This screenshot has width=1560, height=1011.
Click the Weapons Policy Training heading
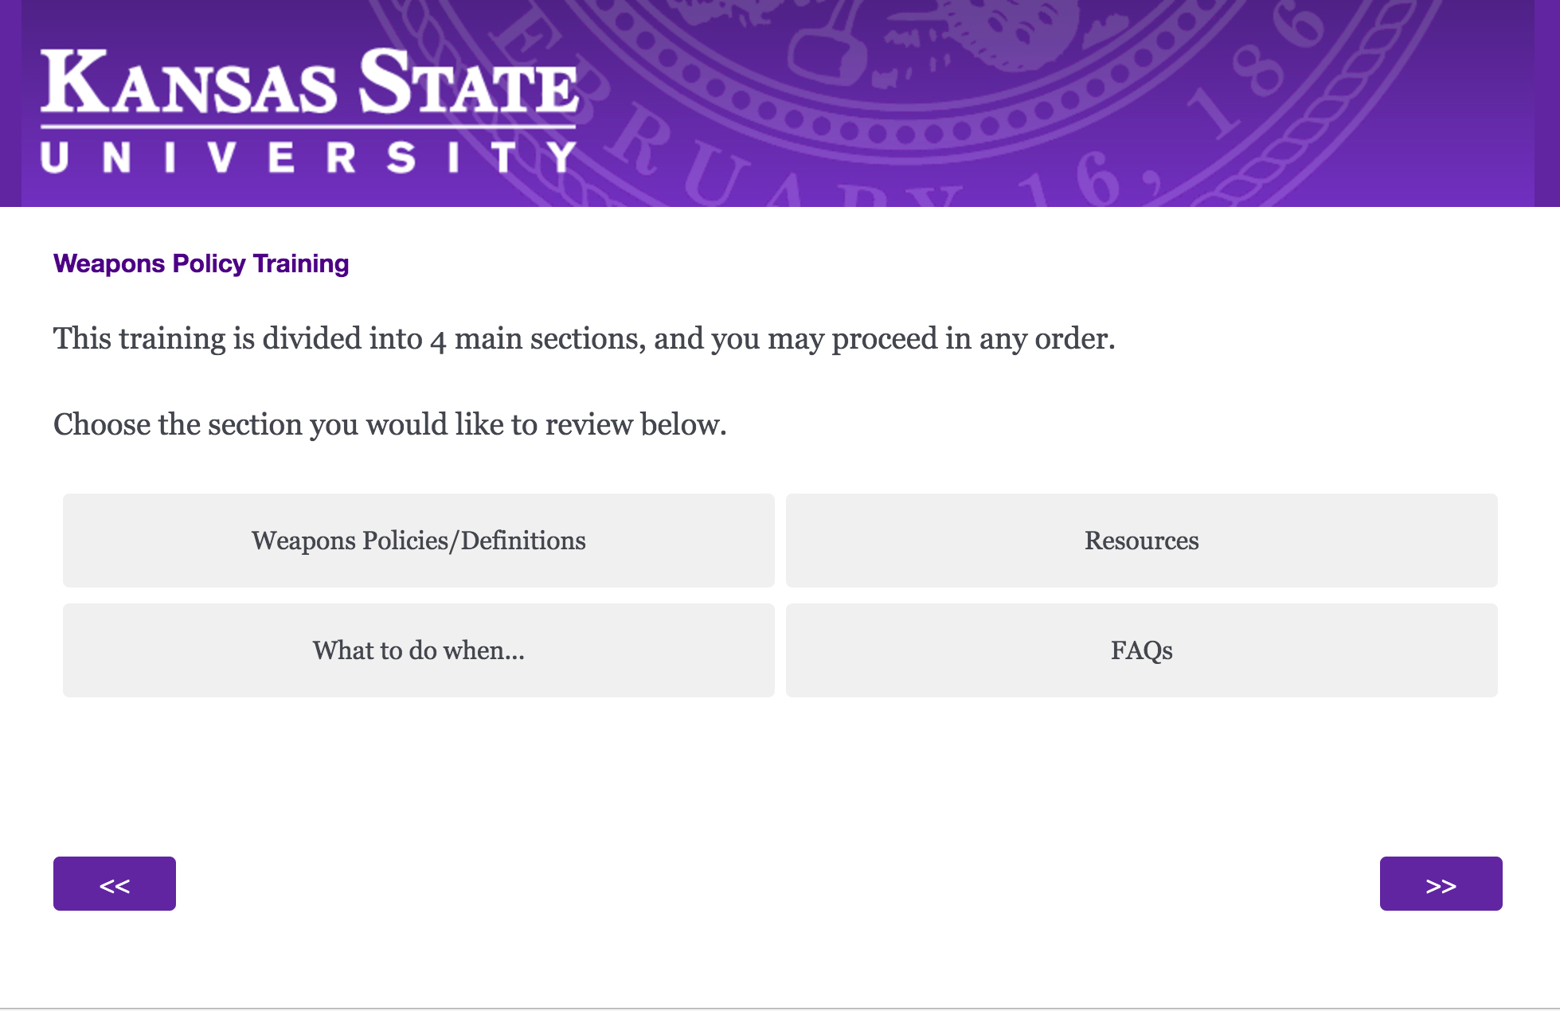(201, 263)
